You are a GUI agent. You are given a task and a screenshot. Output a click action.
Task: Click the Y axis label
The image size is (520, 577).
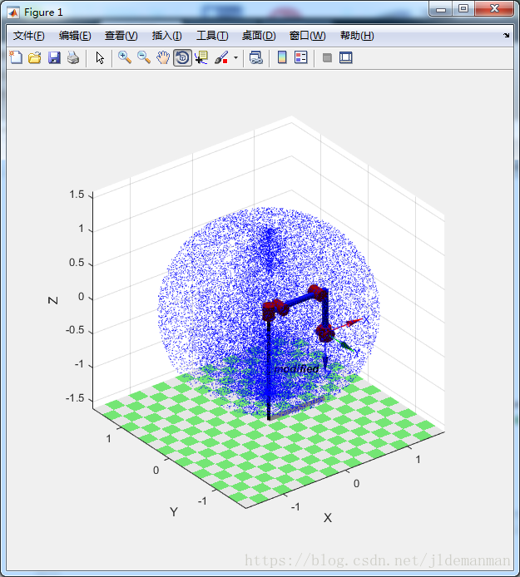pos(174,512)
